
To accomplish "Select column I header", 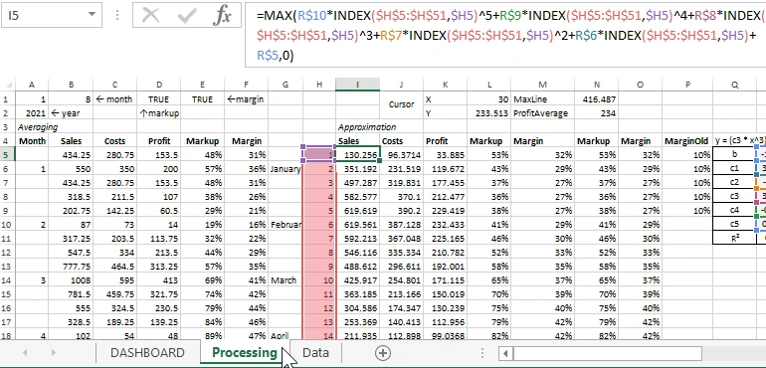I will tap(357, 85).
